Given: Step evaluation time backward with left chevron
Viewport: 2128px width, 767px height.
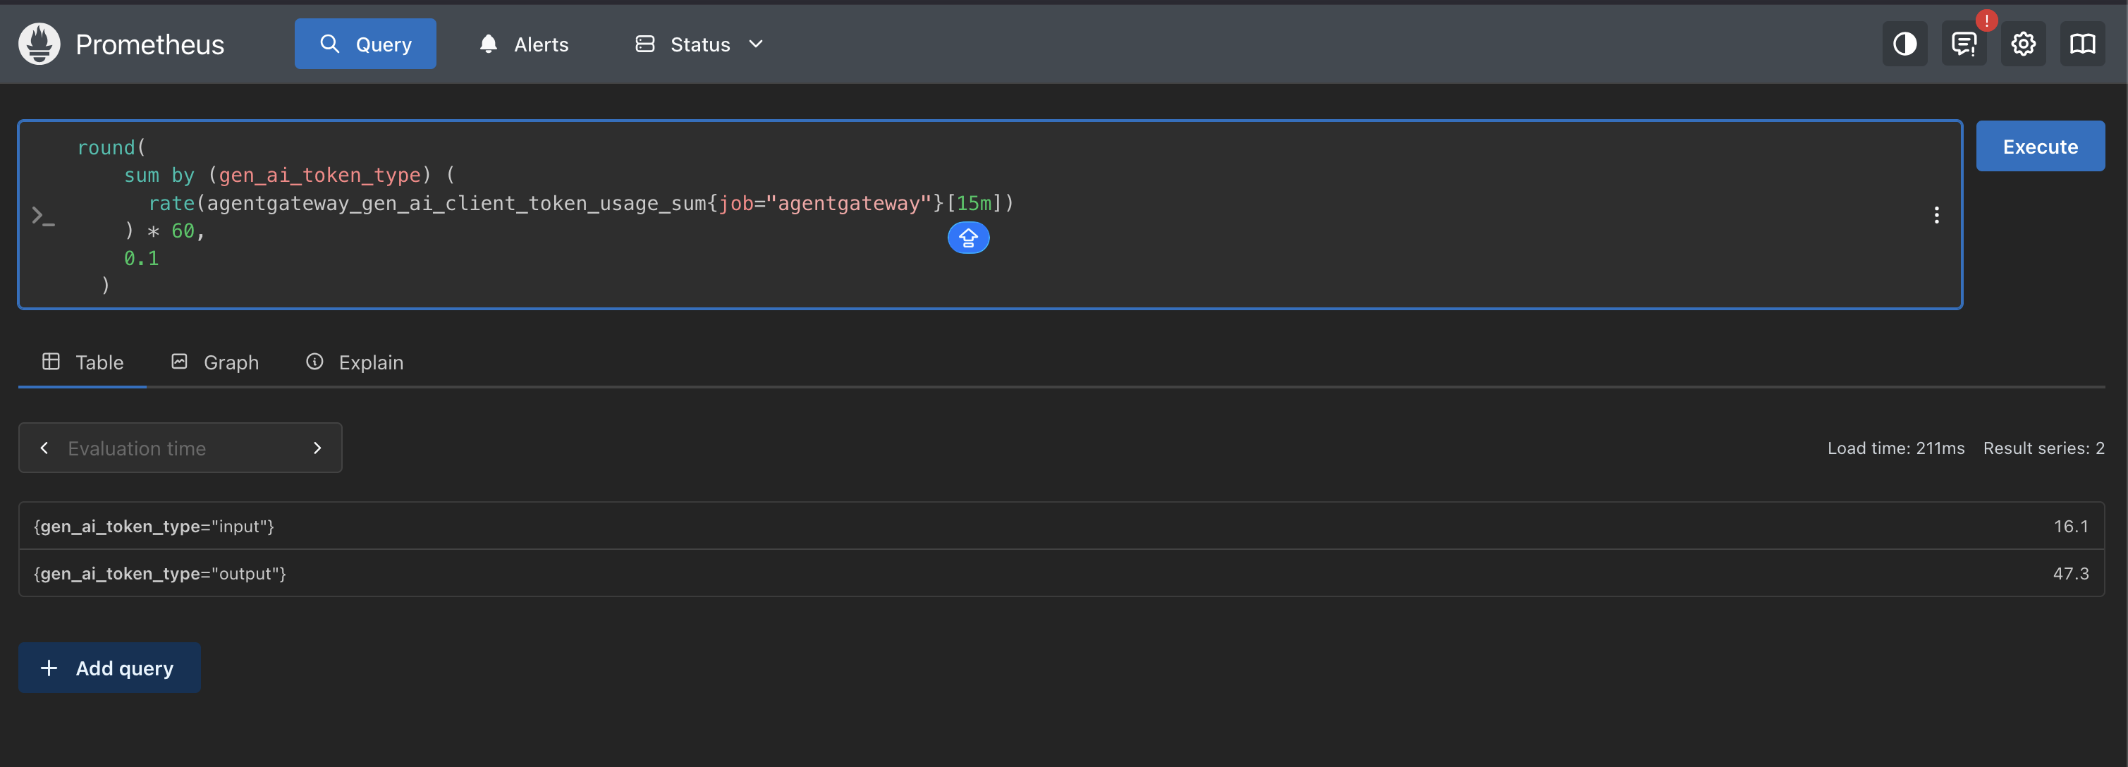Looking at the screenshot, I should 44,448.
